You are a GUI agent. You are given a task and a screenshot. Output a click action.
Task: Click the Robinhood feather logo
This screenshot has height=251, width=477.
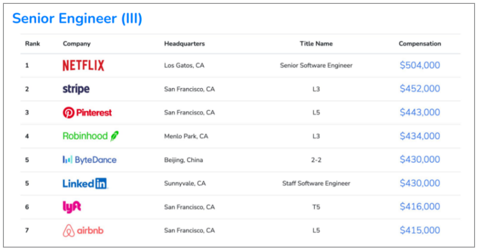(90, 136)
